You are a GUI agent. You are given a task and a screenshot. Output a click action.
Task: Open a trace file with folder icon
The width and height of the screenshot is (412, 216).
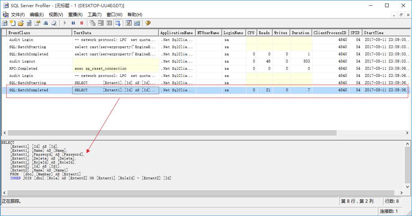(x=21, y=23)
